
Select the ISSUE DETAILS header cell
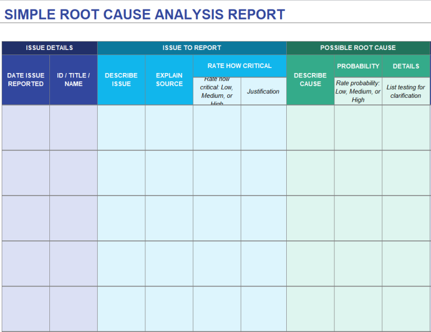(49, 48)
